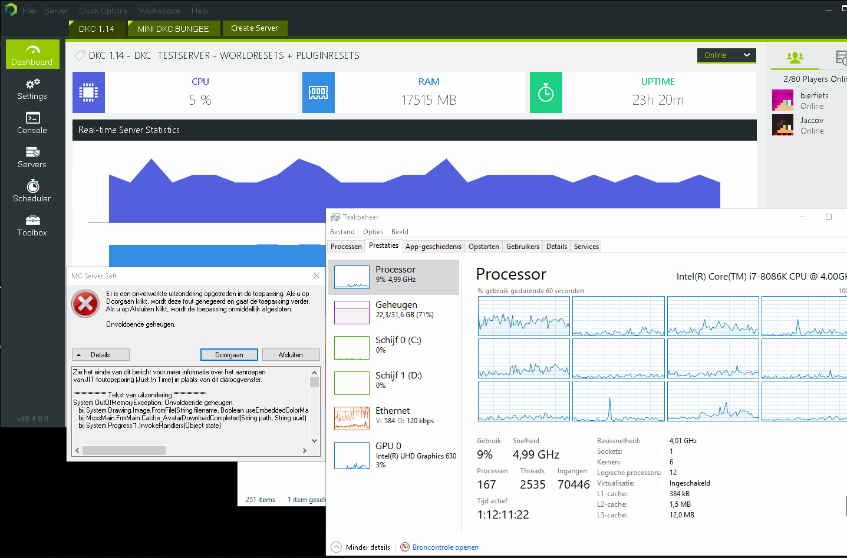Collapse Task Manager with Minder details

pos(360,547)
